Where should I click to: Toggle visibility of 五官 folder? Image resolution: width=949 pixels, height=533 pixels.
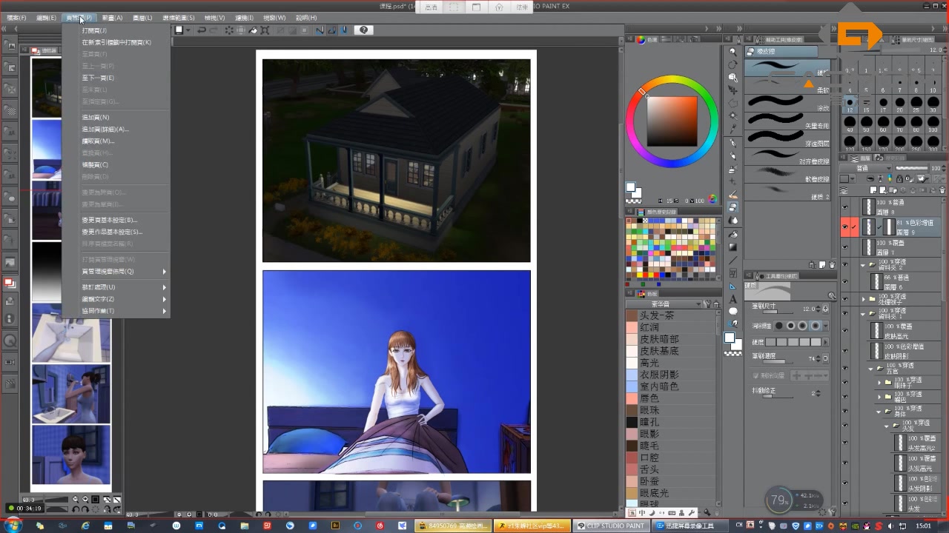pos(844,368)
